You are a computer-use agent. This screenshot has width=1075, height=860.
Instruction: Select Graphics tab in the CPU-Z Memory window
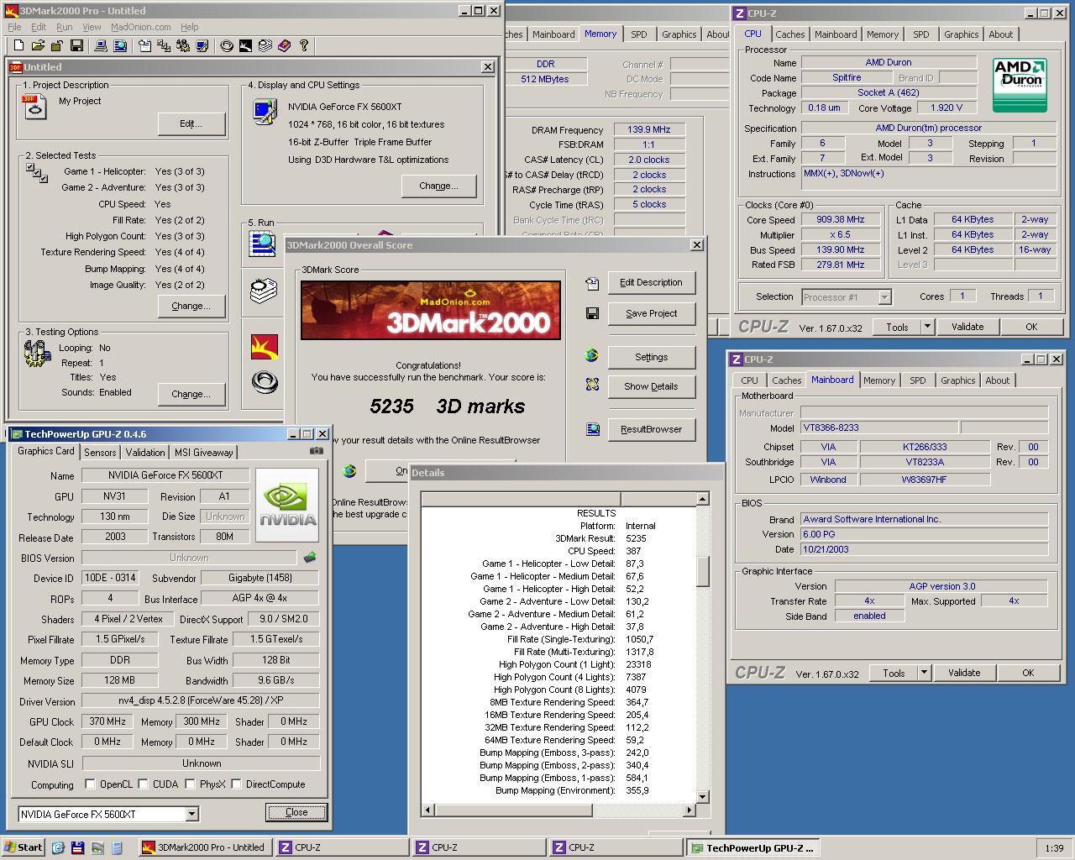click(679, 34)
